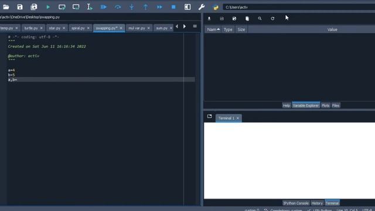This screenshot has width=375, height=211.
Task: Close the swapping.py tab
Action: coord(121,28)
